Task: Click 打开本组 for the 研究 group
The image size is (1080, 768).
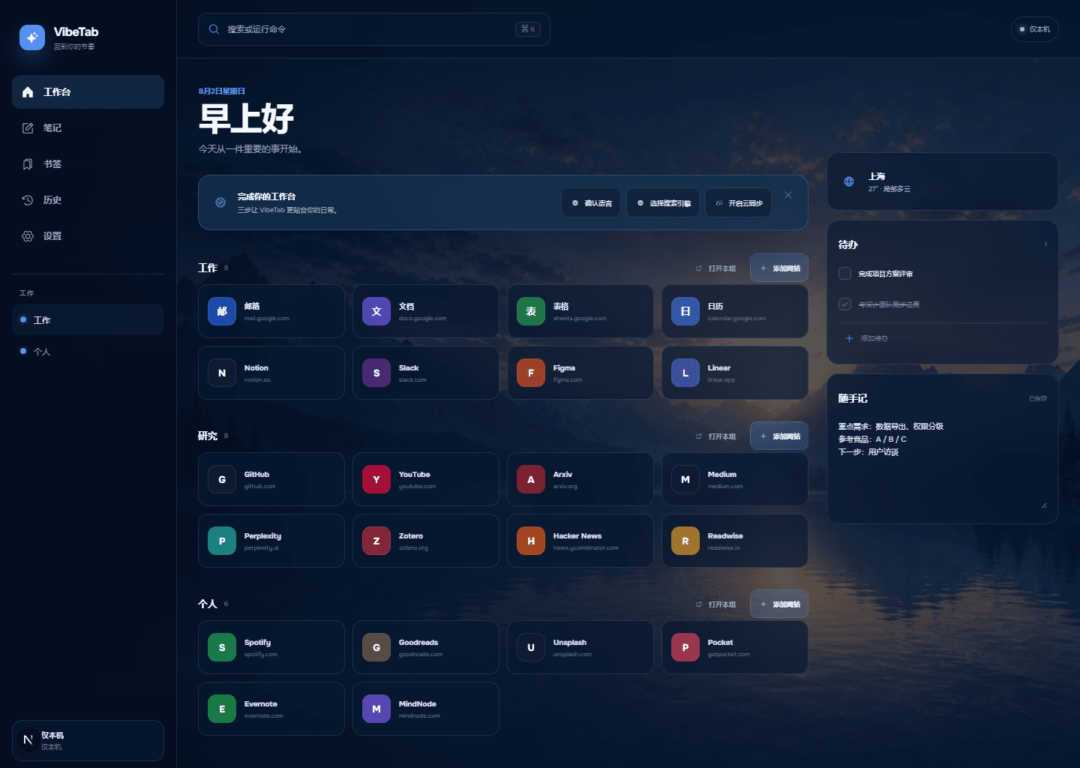Action: coord(716,436)
